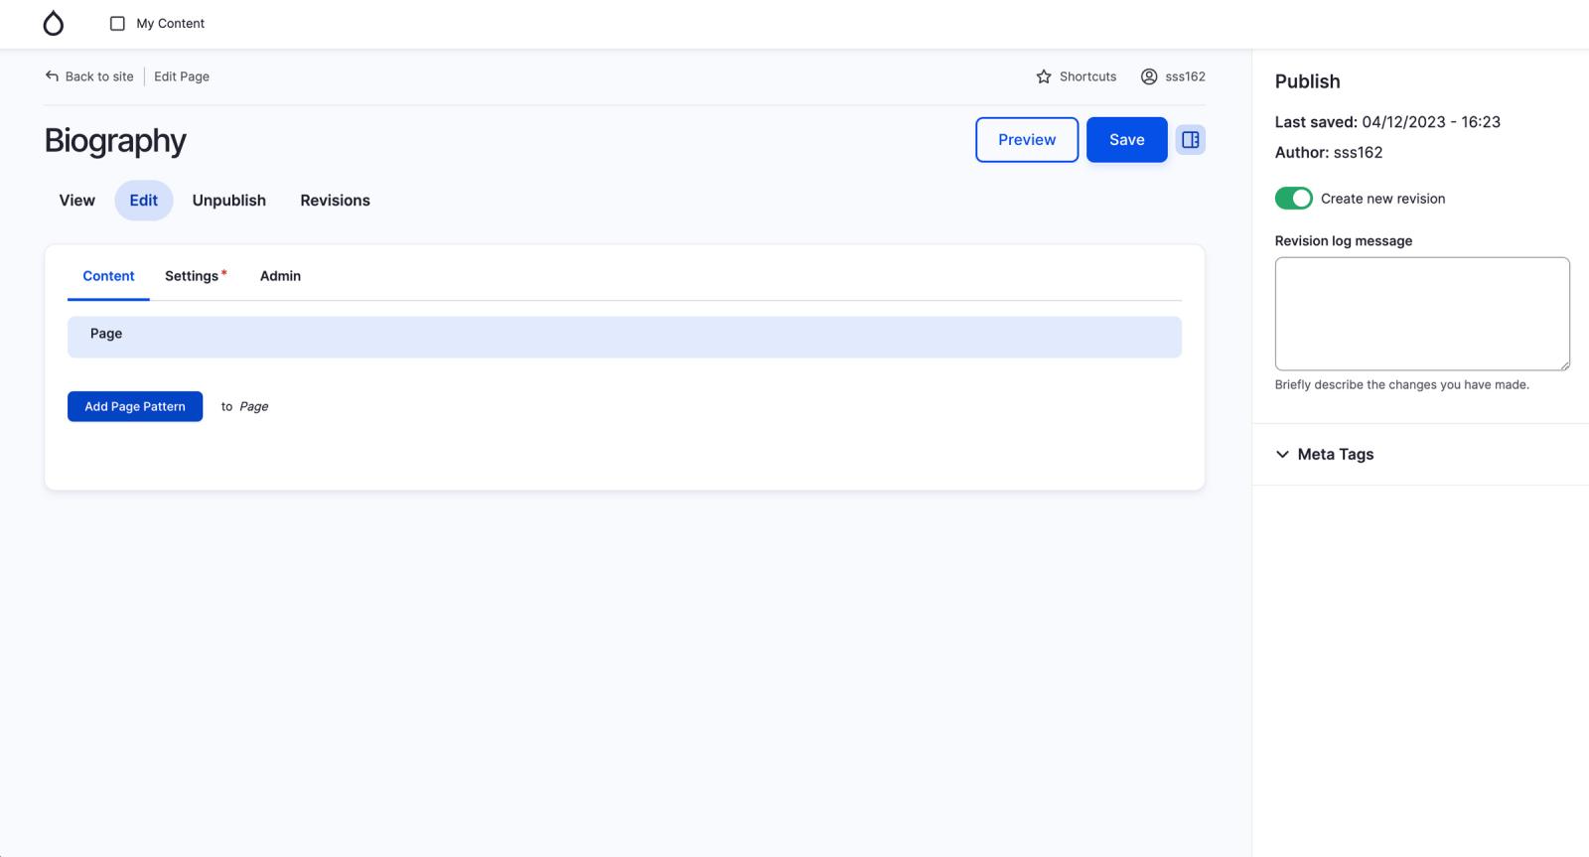Switch to the View tab
The image size is (1589, 857).
(76, 201)
